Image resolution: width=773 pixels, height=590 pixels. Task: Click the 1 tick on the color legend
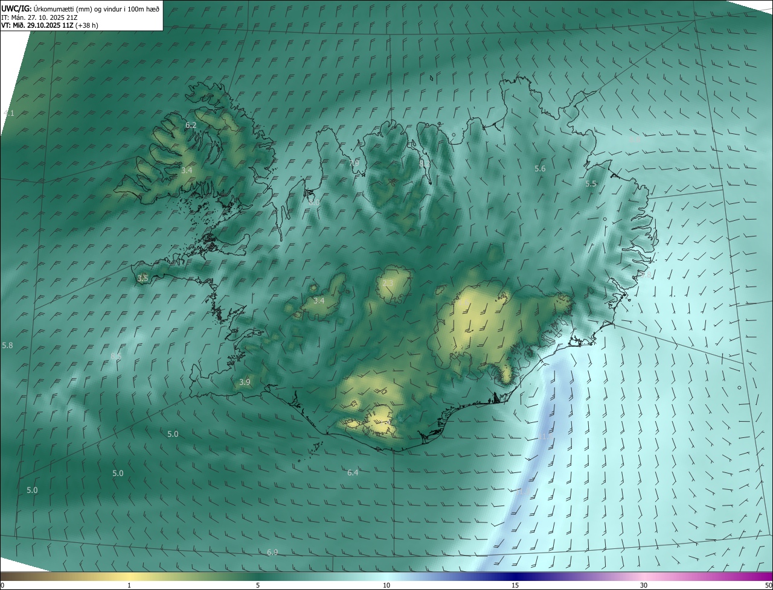(129, 585)
